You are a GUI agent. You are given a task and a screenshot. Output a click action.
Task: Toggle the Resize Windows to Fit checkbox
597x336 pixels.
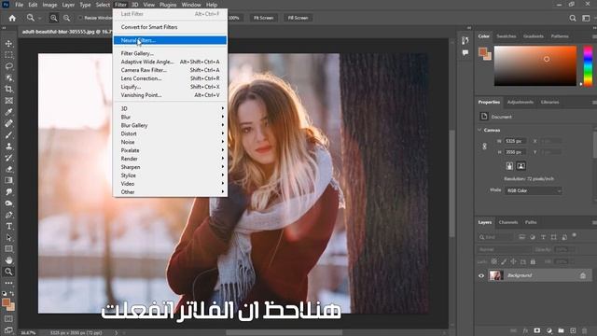(80, 18)
